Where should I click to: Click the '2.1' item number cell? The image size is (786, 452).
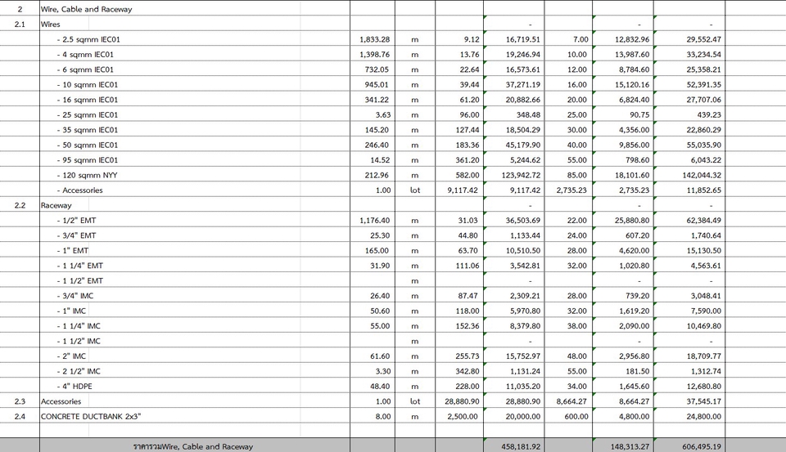click(20, 25)
